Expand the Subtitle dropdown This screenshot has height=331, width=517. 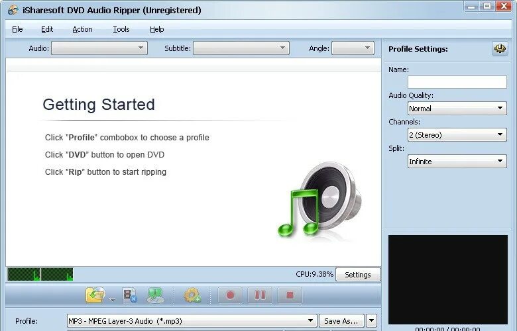coord(241,48)
